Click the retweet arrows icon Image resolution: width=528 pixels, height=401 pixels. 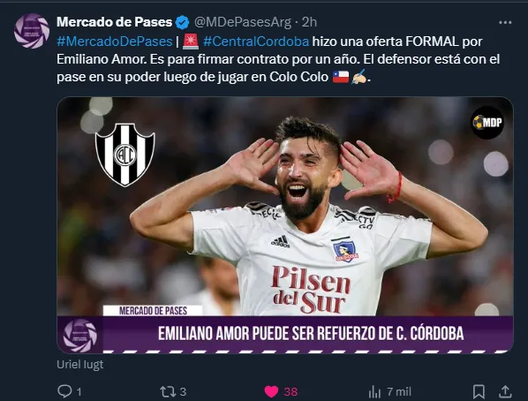pyautogui.click(x=168, y=391)
